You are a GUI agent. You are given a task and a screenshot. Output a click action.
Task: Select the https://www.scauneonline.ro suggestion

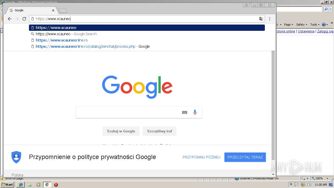pos(147,40)
